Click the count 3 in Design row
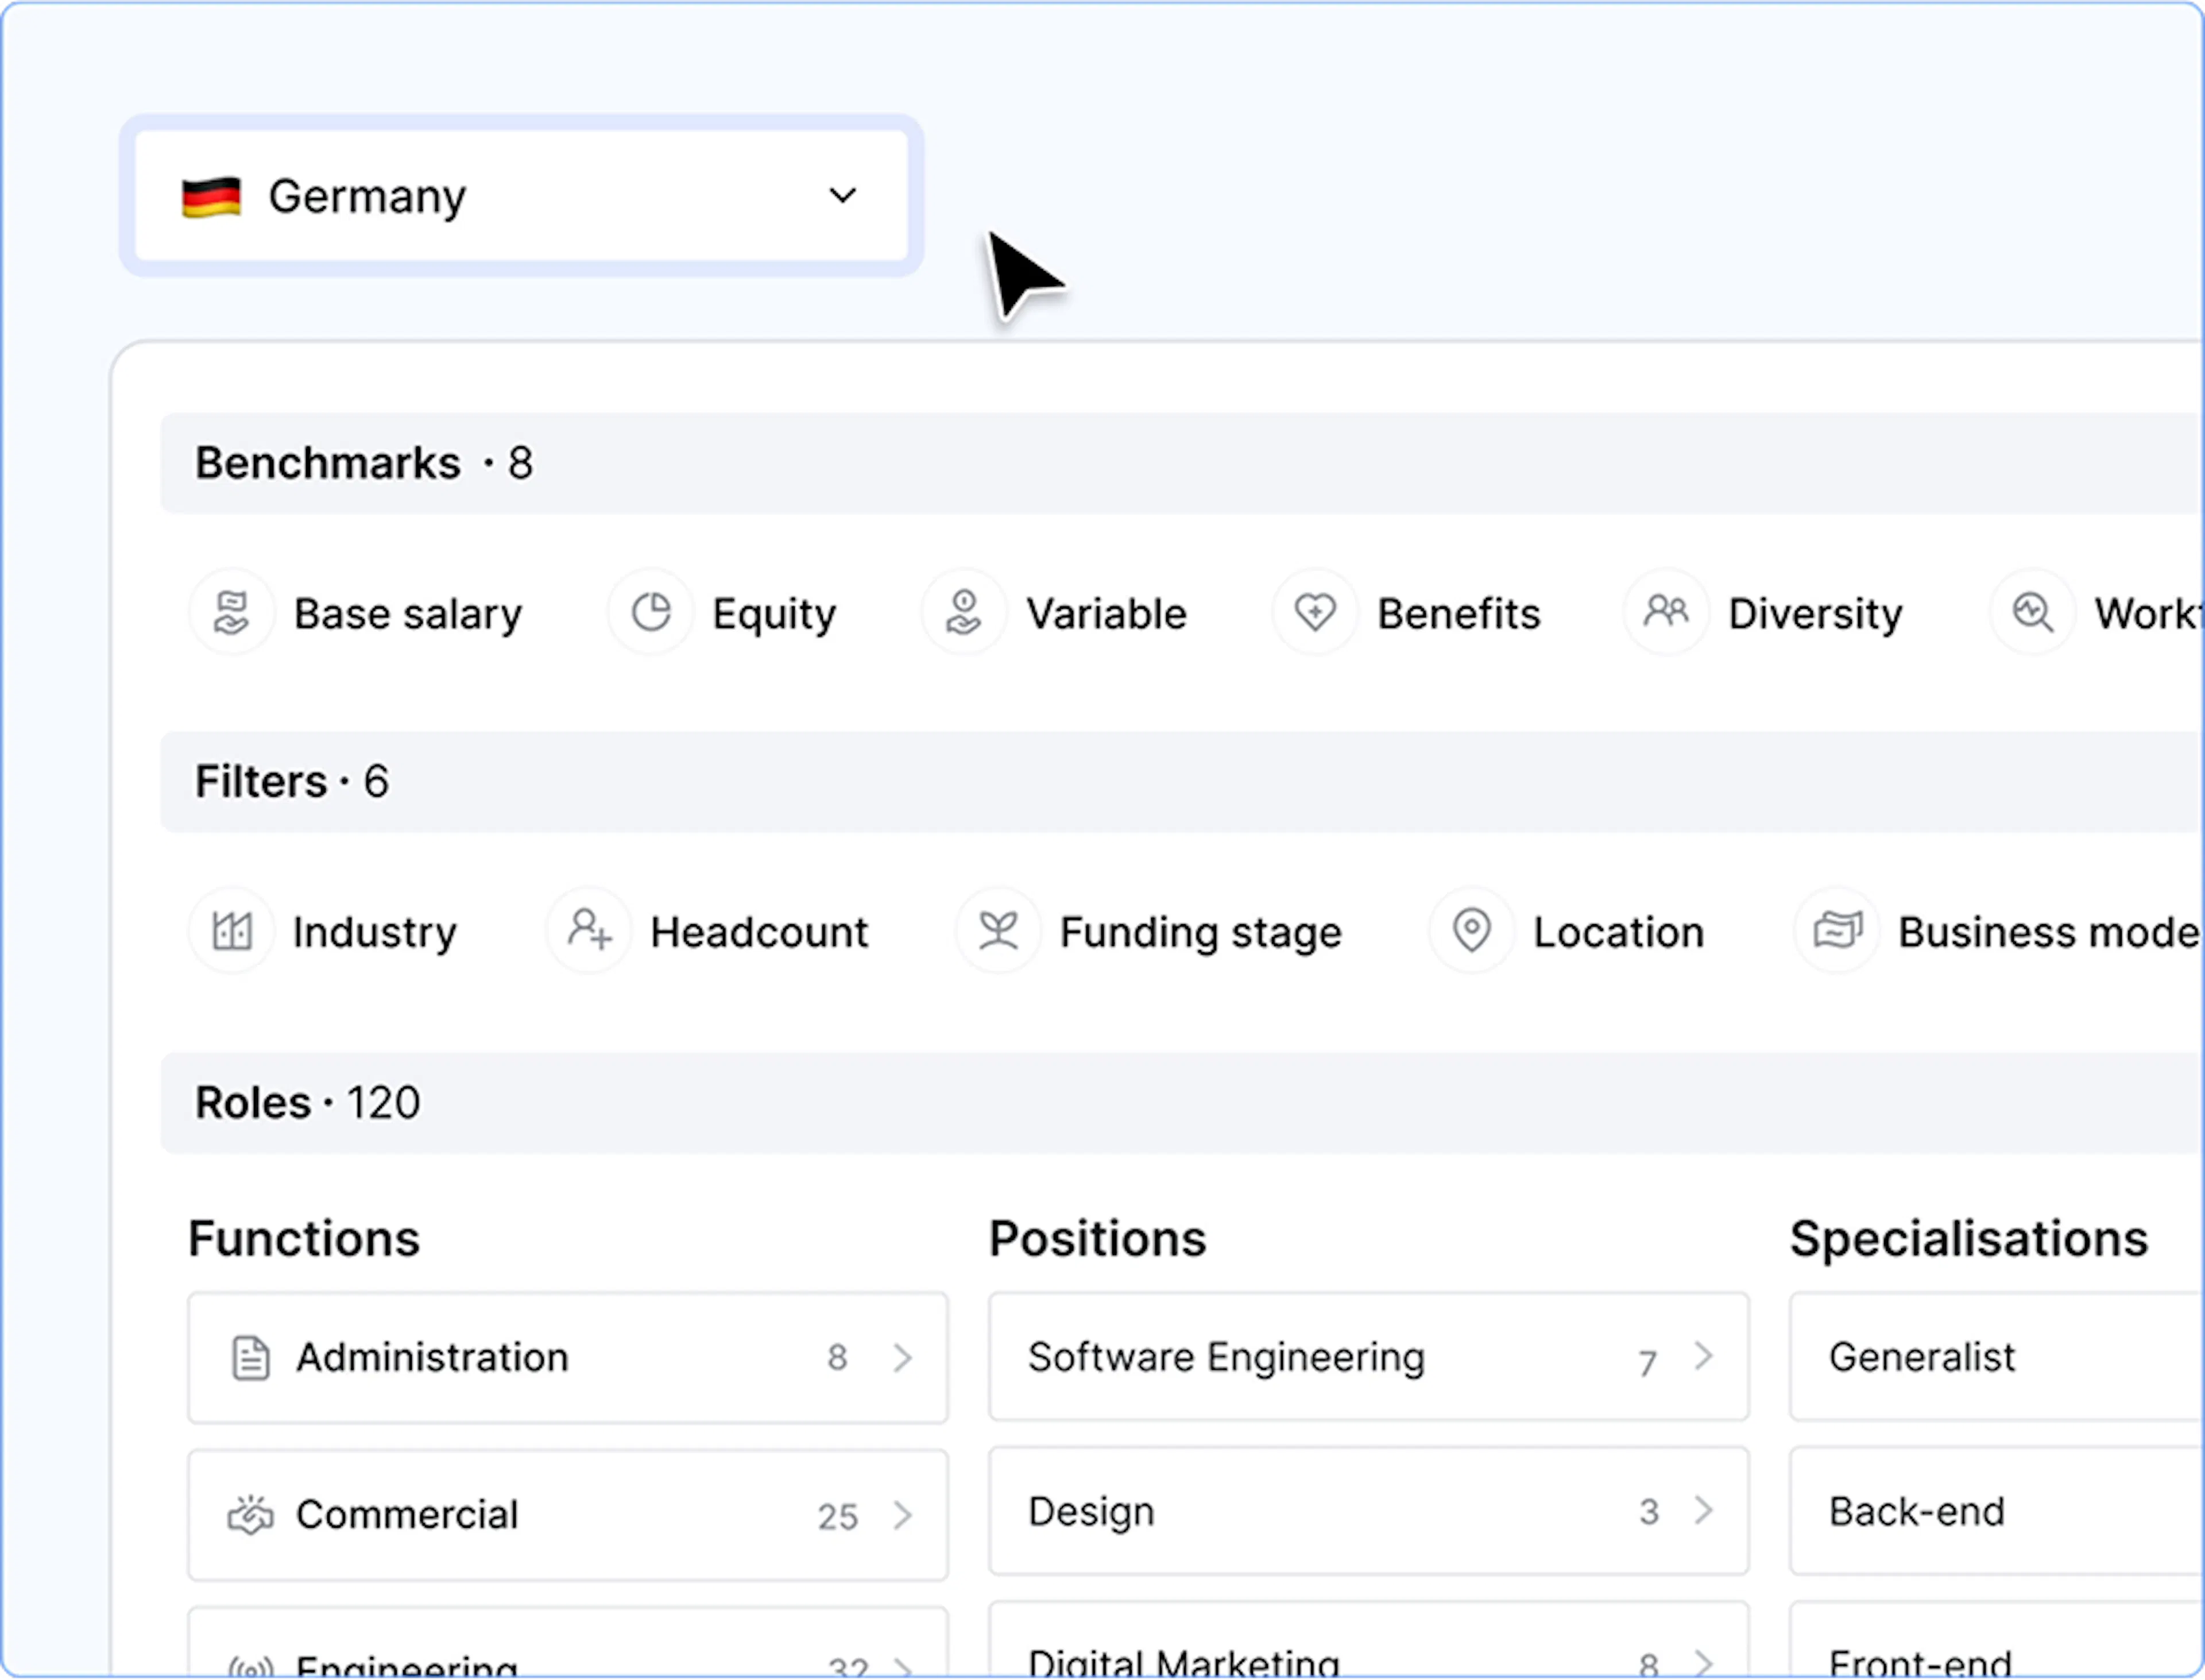Viewport: 2205px width, 1680px height. tap(1648, 1511)
